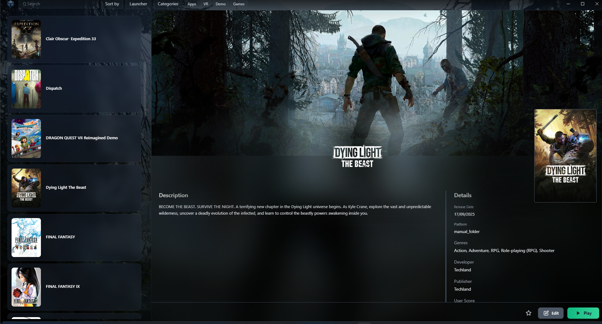Switch to the Apps filter tab
602x324 pixels.
coord(192,4)
